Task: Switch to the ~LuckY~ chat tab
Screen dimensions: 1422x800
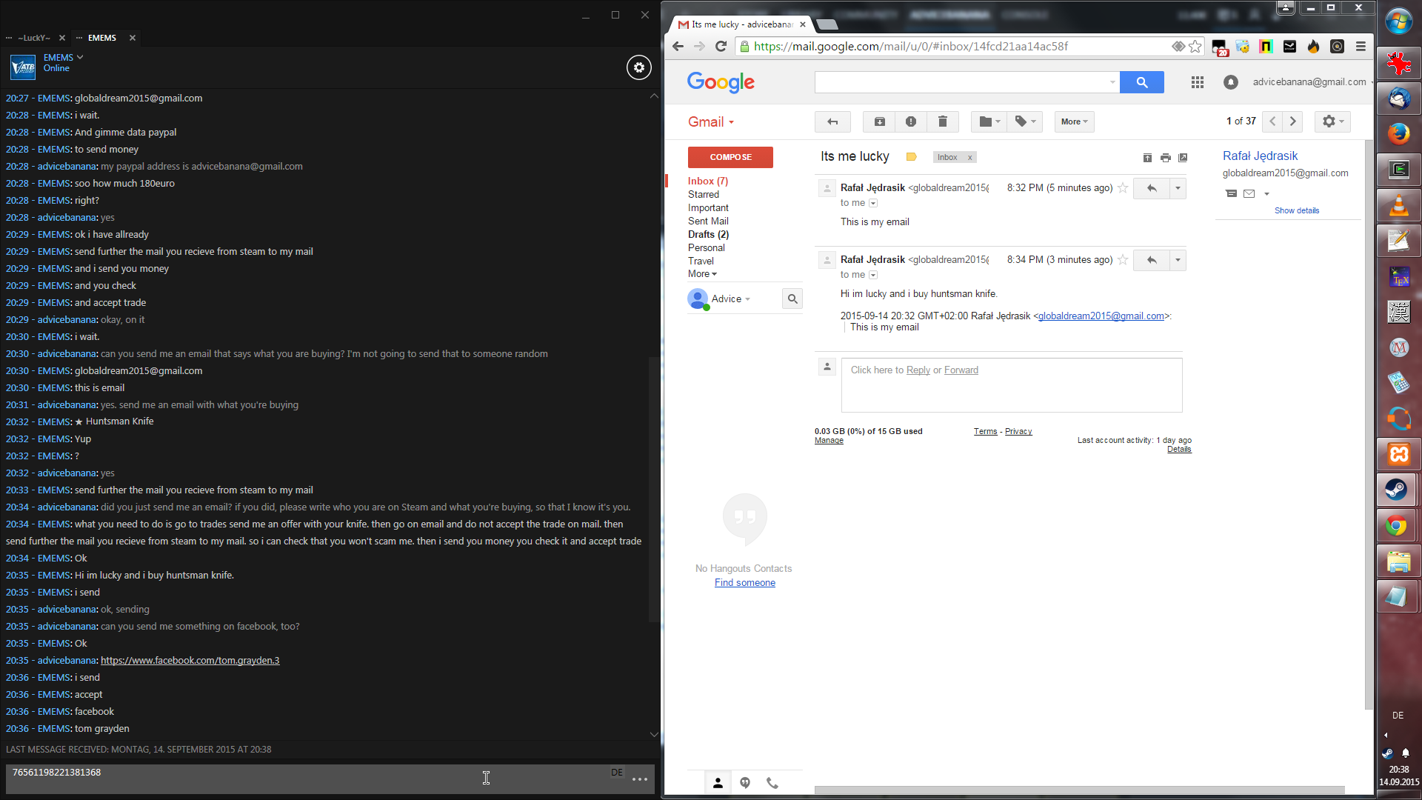Action: click(x=34, y=38)
